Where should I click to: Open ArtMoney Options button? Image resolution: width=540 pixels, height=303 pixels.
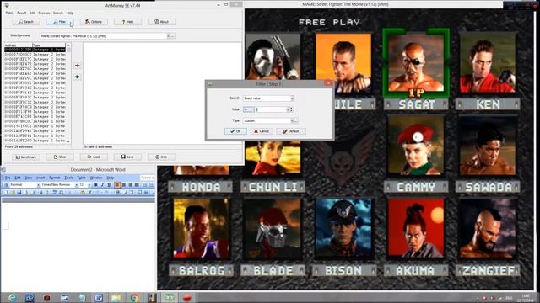coord(94,22)
